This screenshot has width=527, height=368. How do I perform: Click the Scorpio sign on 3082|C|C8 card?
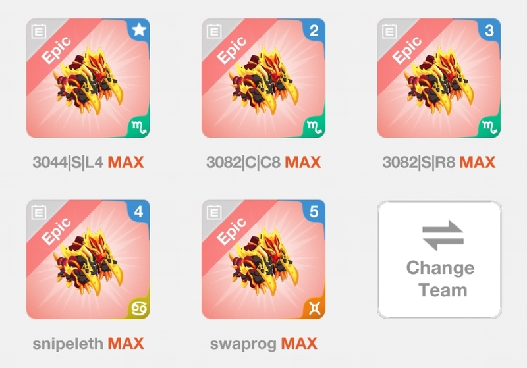click(x=314, y=127)
